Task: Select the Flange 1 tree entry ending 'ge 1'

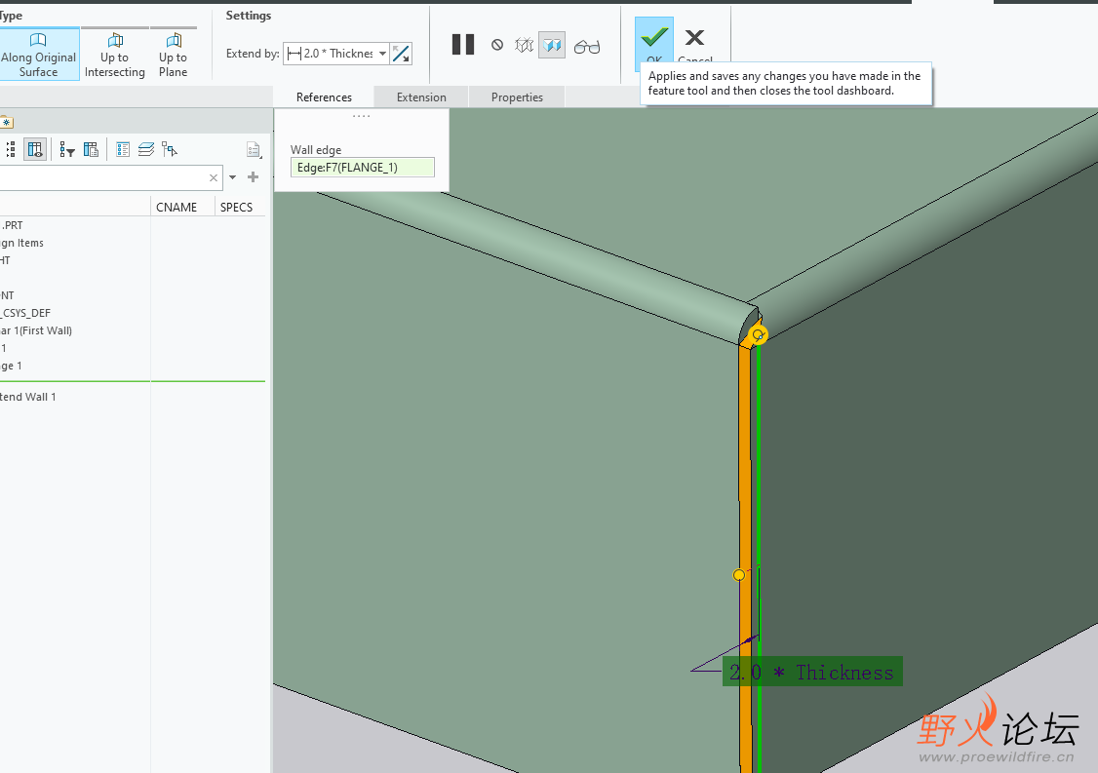Action: (x=11, y=366)
